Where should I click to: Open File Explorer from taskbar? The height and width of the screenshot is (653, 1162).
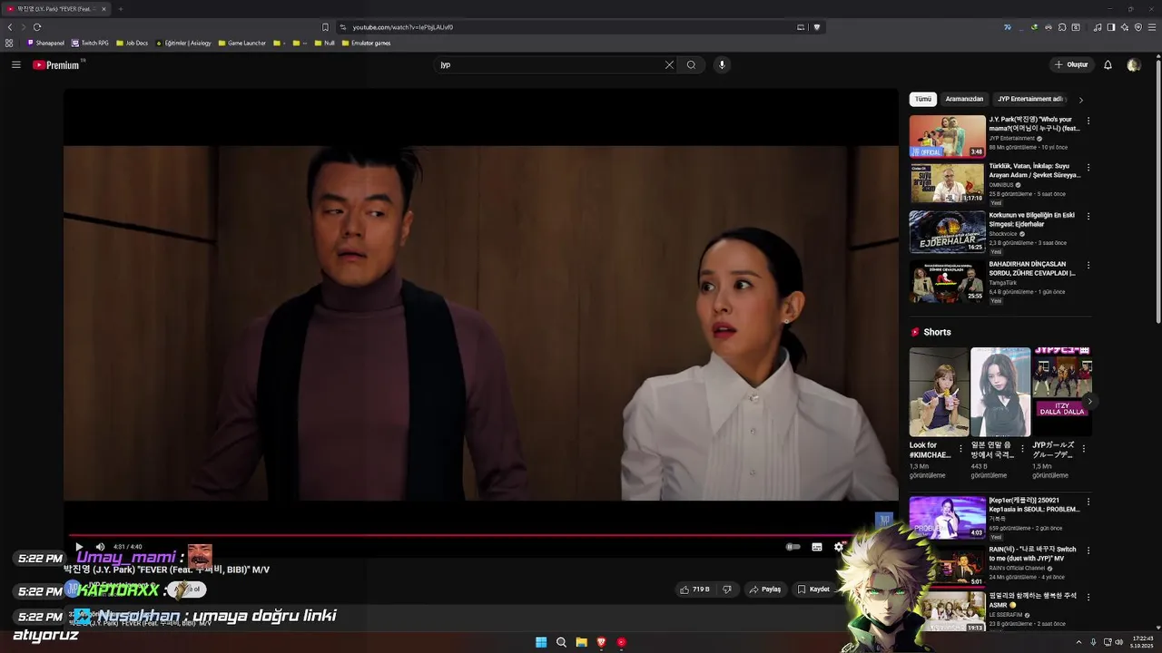(x=581, y=642)
